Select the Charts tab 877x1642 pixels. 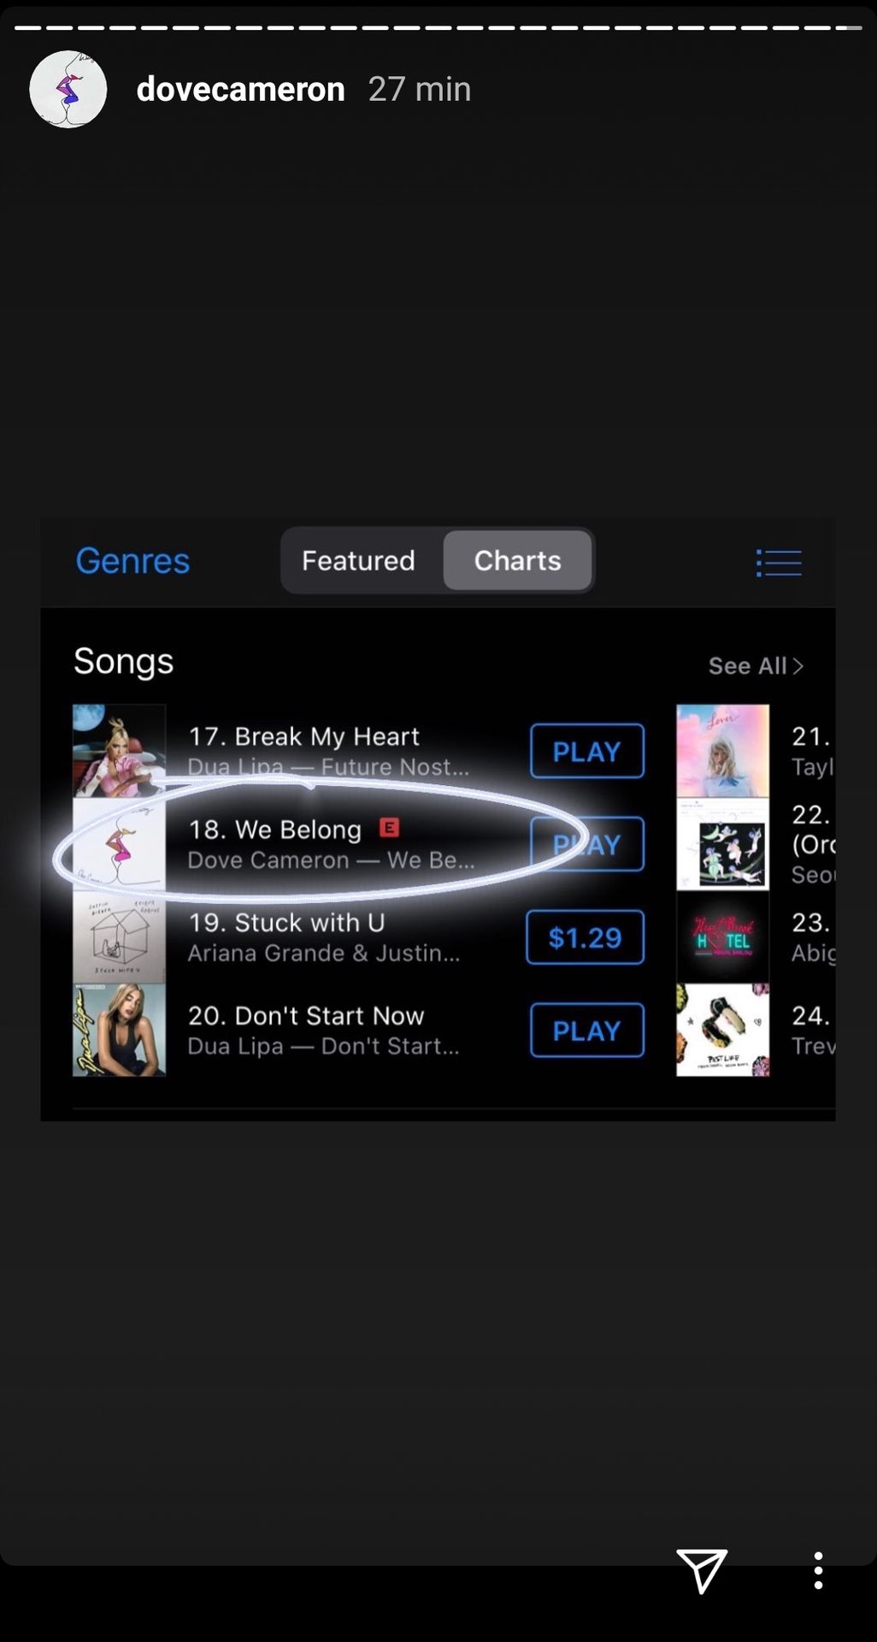pyautogui.click(x=517, y=560)
